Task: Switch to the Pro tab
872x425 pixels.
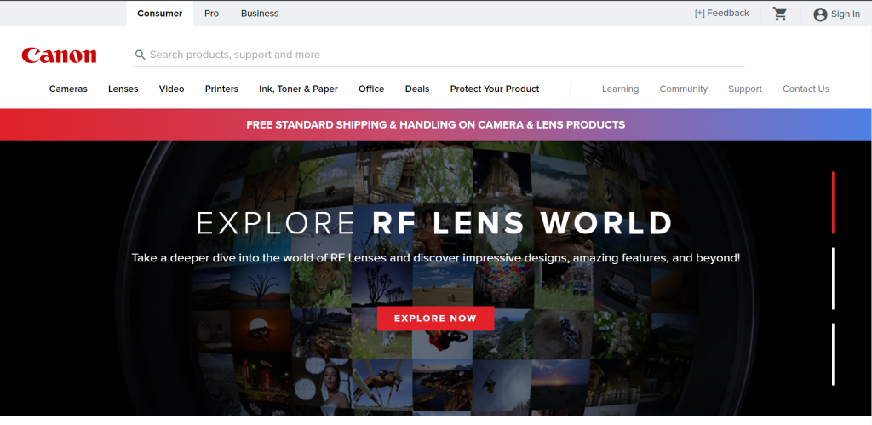Action: click(211, 14)
